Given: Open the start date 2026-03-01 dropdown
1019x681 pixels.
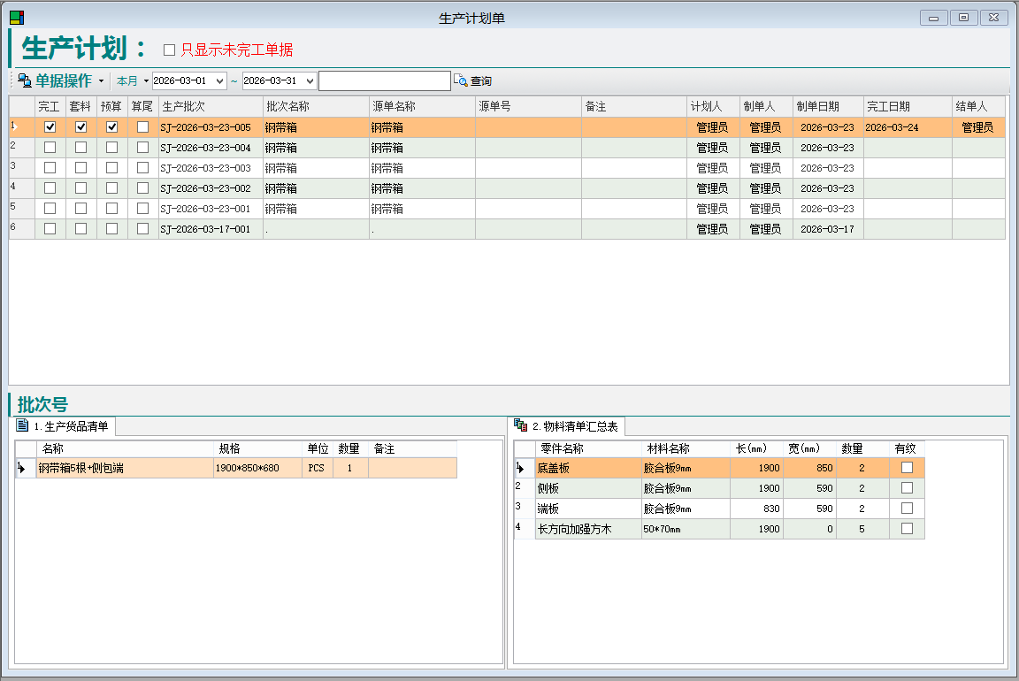Looking at the screenshot, I should (x=219, y=81).
